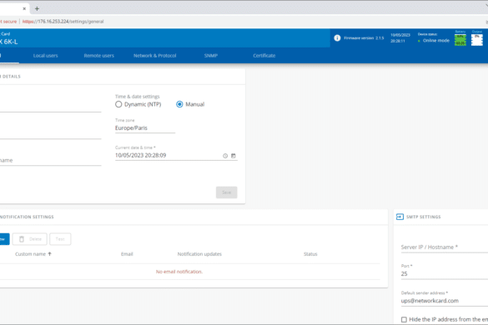Click the SMTP Settings panel icon
Screen dimensions: 488x325
400,217
